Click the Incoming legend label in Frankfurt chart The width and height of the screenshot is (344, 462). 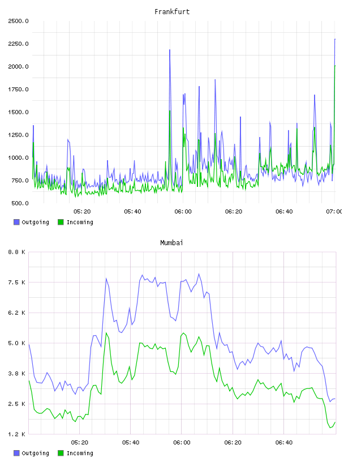point(80,222)
